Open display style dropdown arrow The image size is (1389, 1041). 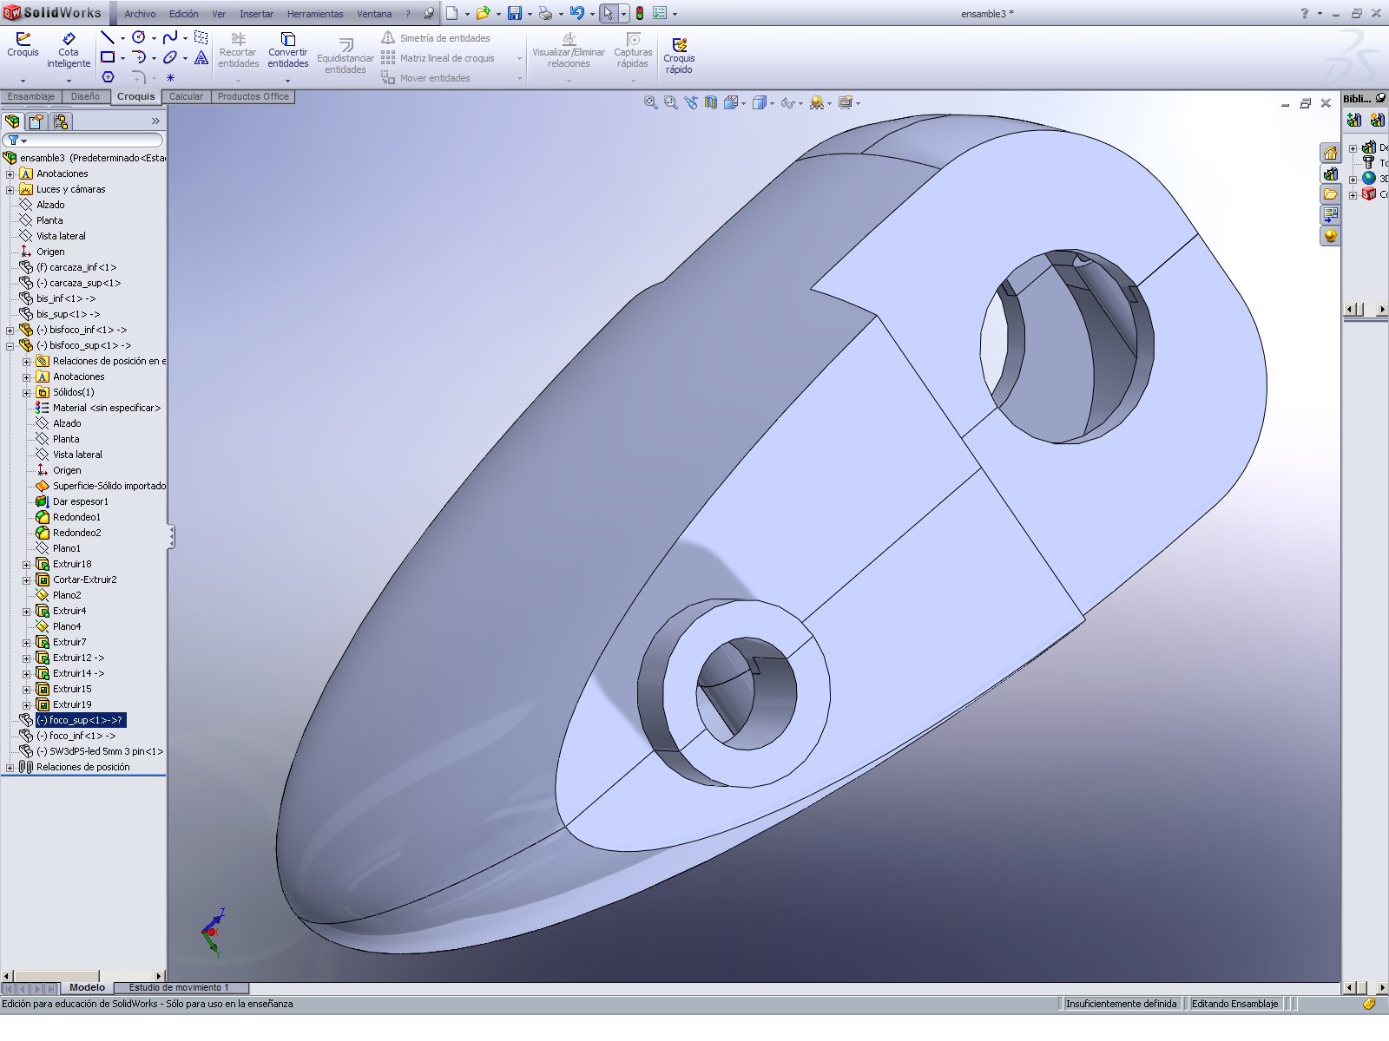click(772, 103)
